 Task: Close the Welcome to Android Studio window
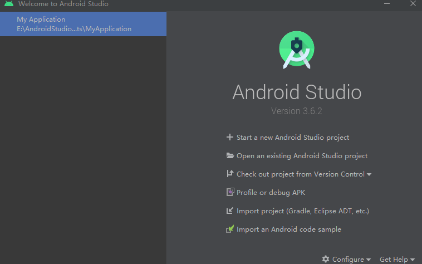(413, 3)
